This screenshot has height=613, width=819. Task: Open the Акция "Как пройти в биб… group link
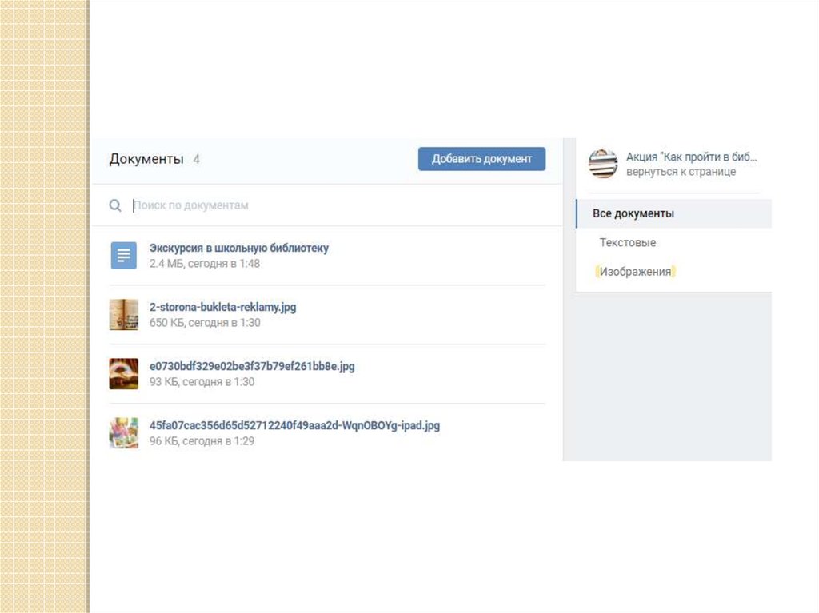(x=691, y=157)
